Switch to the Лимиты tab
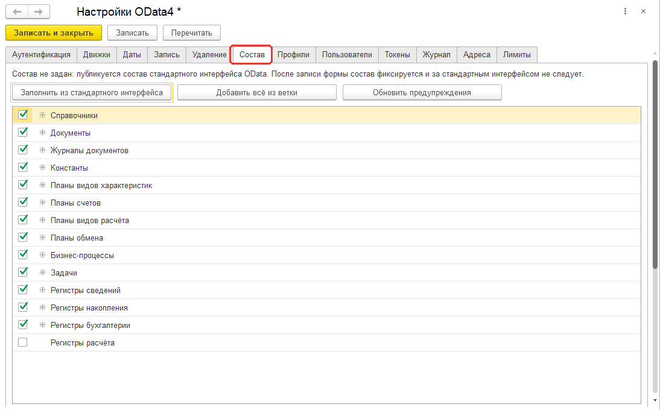 (x=516, y=55)
